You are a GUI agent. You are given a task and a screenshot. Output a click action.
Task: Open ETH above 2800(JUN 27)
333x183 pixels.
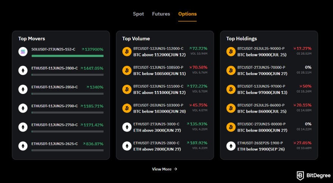pyautogui.click(x=157, y=149)
